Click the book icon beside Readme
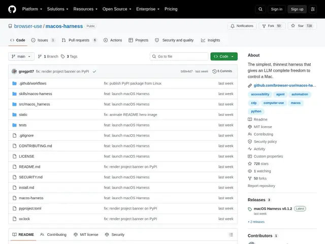The width and height of the screenshot is (325, 244). 250,119
